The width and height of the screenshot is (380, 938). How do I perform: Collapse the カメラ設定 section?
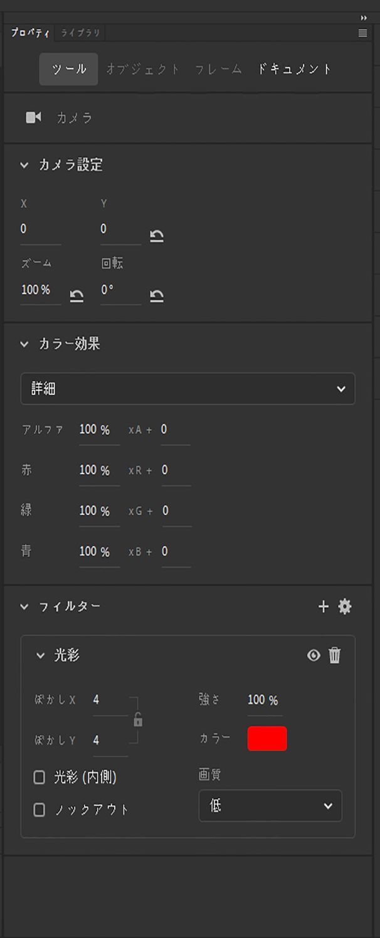[x=23, y=165]
